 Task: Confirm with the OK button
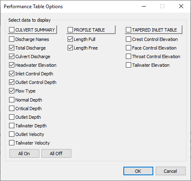tap(138, 171)
